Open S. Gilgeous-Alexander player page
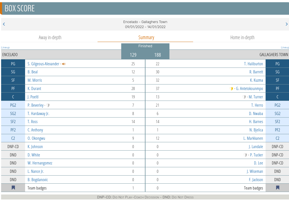The image size is (289, 202). tap(43, 64)
